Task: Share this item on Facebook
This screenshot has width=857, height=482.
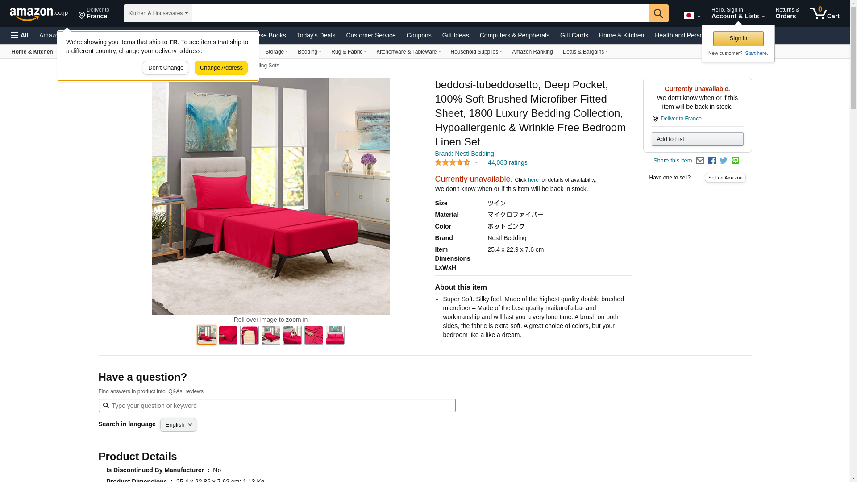Action: click(712, 161)
